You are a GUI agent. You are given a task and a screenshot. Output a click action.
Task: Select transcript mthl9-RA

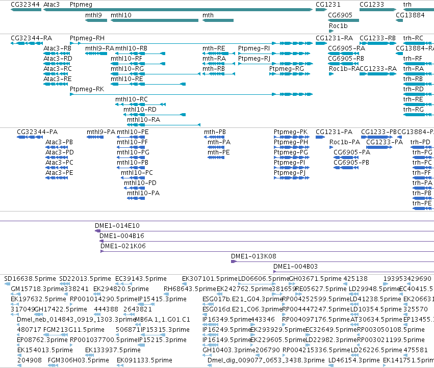99,48
